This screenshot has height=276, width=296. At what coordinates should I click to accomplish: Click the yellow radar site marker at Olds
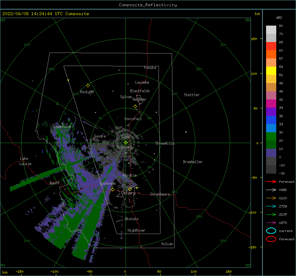tap(126, 143)
